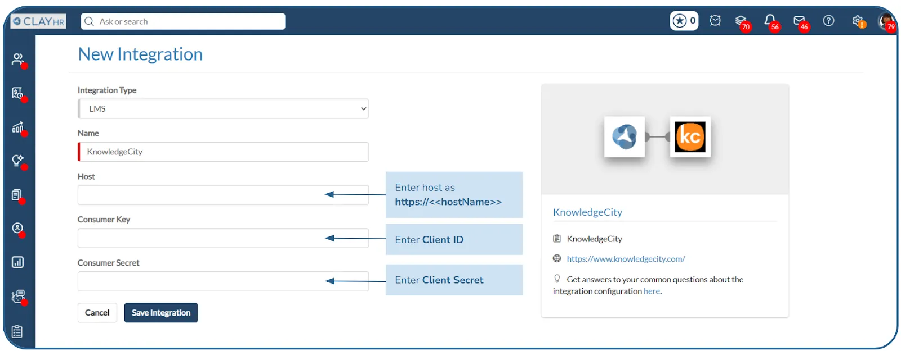The width and height of the screenshot is (901, 351).
Task: Open notifications bell with badge 56
Action: point(771,21)
